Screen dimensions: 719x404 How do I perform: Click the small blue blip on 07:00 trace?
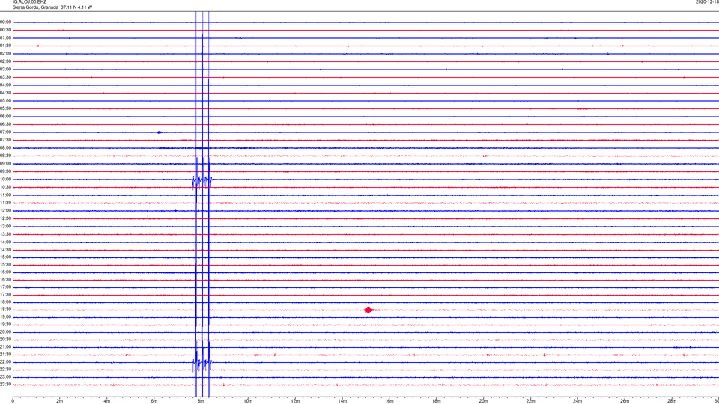click(x=159, y=132)
